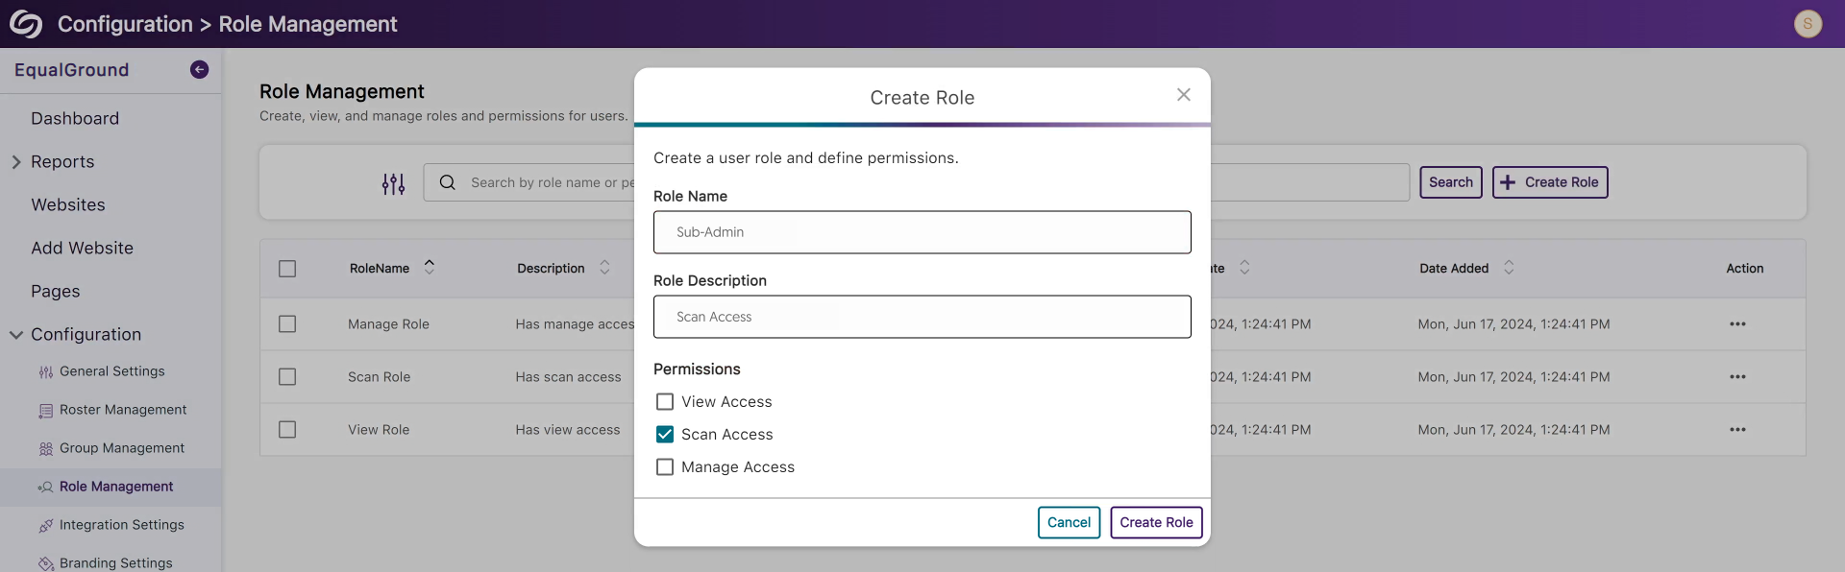Click the search magnifier icon
The width and height of the screenshot is (1845, 572).
(447, 182)
